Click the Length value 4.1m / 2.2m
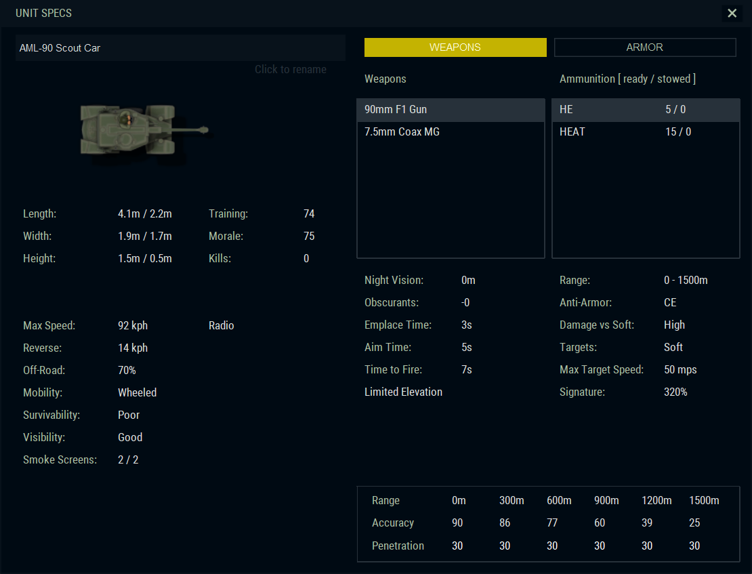The width and height of the screenshot is (752, 574). (x=145, y=214)
